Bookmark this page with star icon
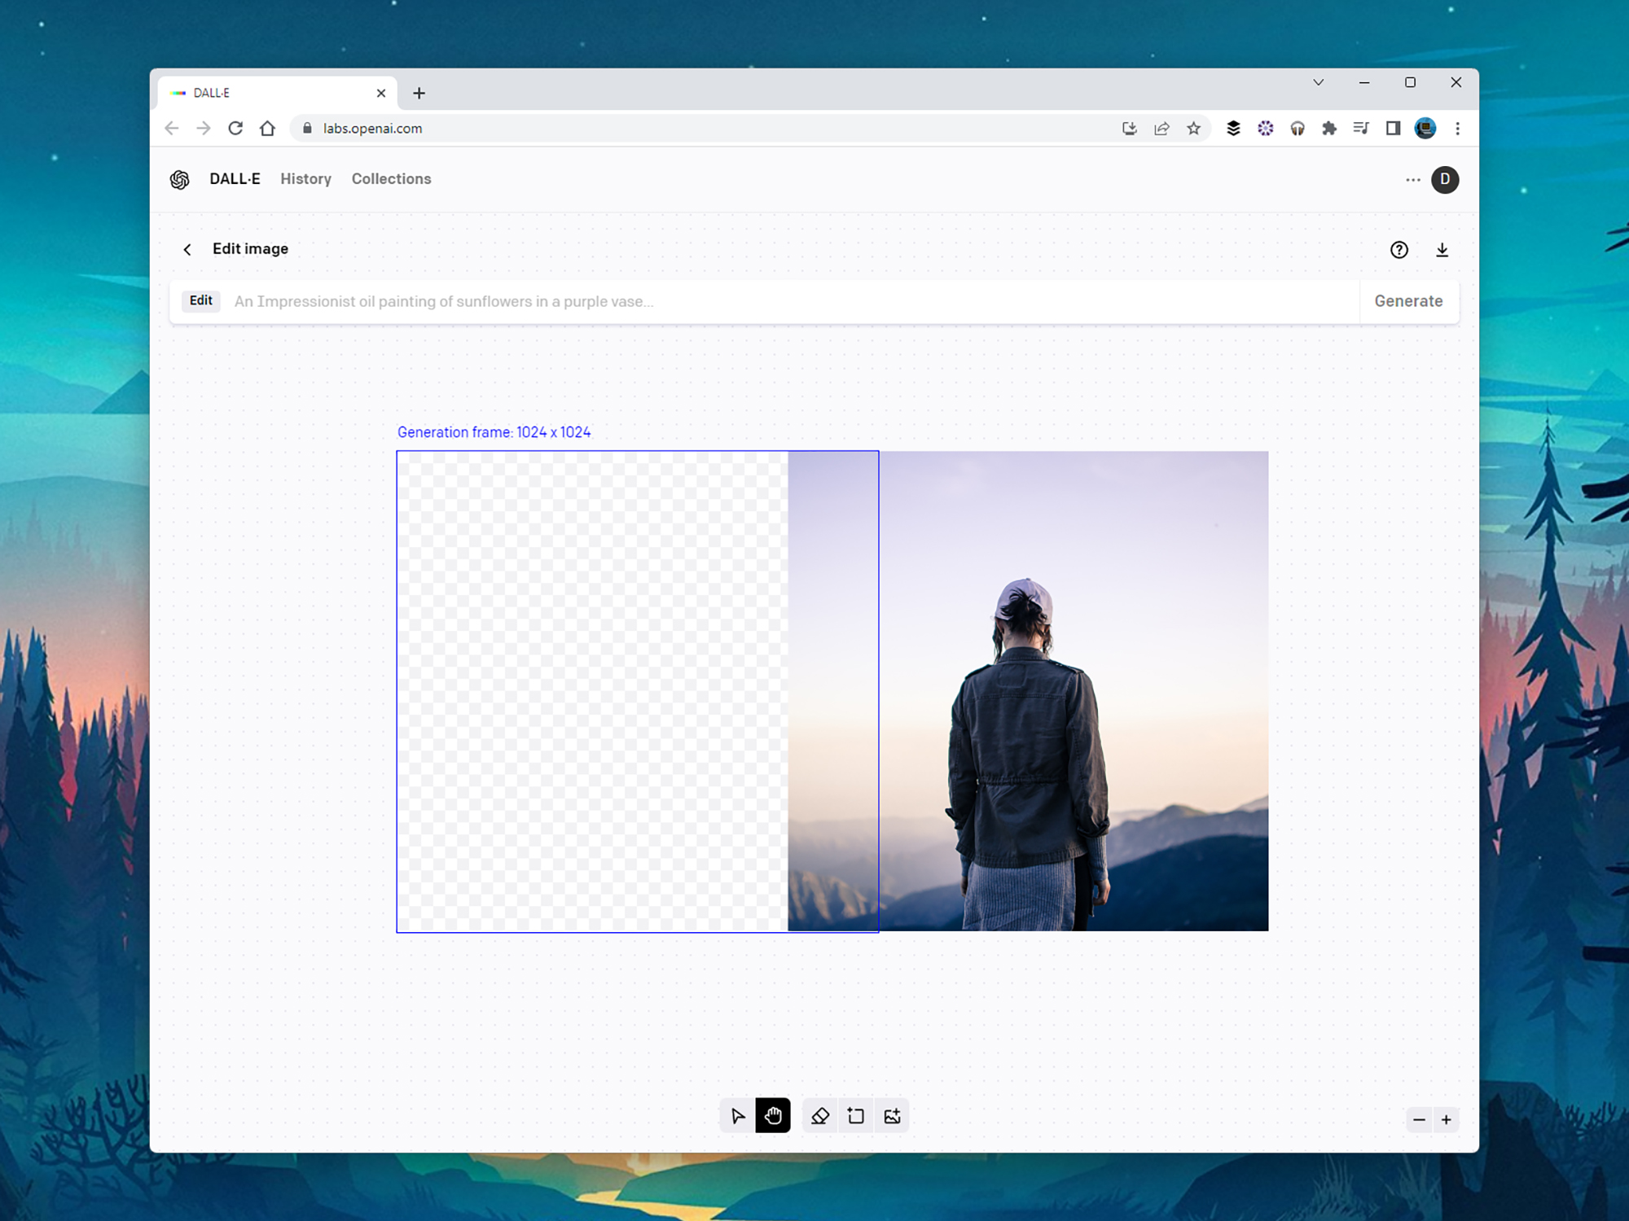Image resolution: width=1629 pixels, height=1221 pixels. pyautogui.click(x=1193, y=129)
